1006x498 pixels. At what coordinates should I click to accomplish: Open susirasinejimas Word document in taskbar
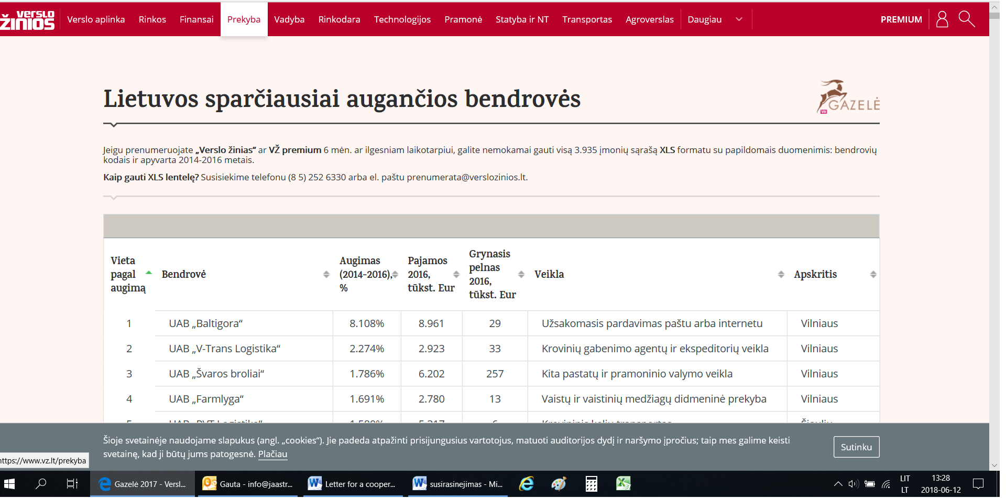point(458,484)
